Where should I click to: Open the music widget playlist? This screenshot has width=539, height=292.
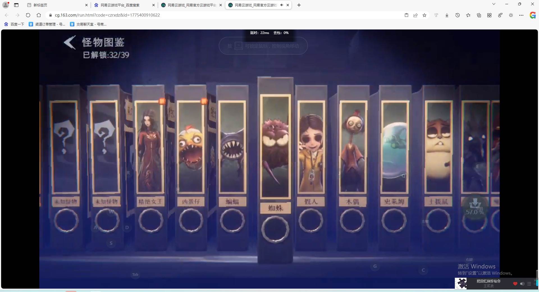coord(529,284)
